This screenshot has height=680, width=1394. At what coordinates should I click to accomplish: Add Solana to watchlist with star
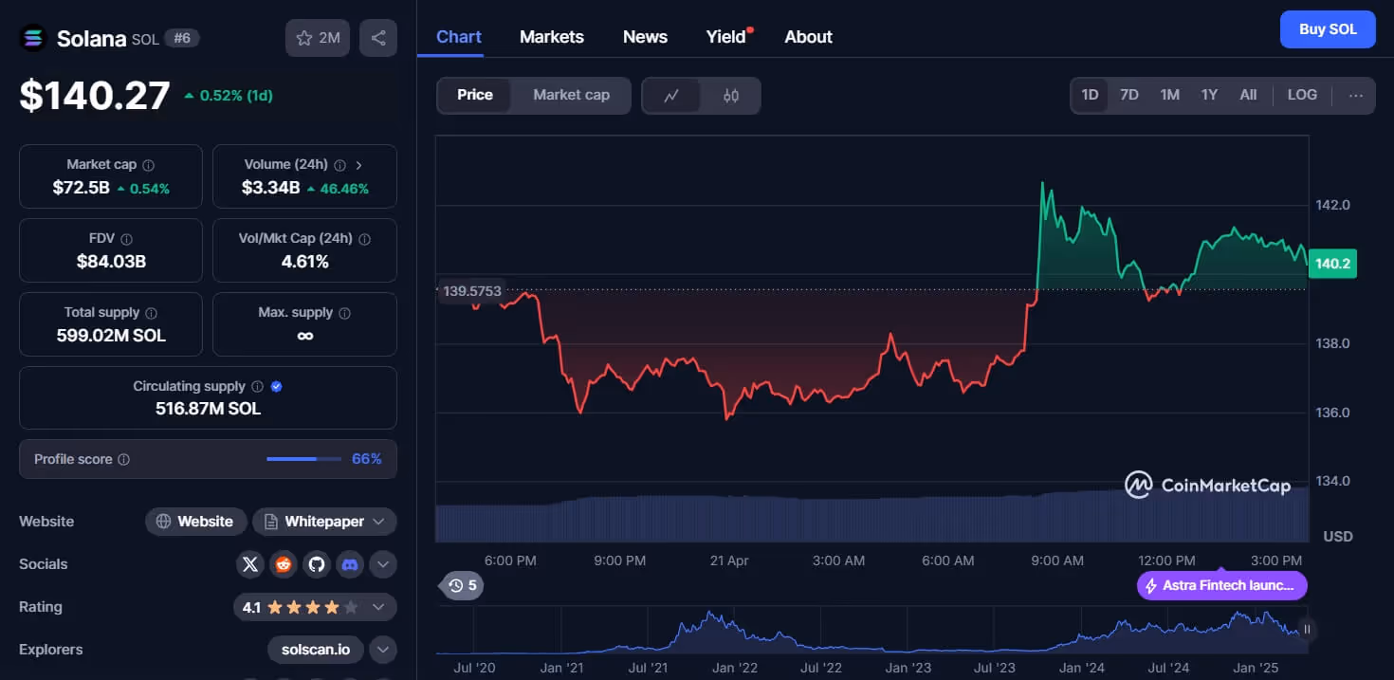click(318, 38)
